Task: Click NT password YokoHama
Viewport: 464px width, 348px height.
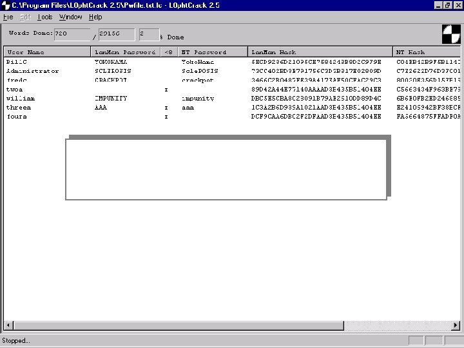Action: pyautogui.click(x=198, y=62)
